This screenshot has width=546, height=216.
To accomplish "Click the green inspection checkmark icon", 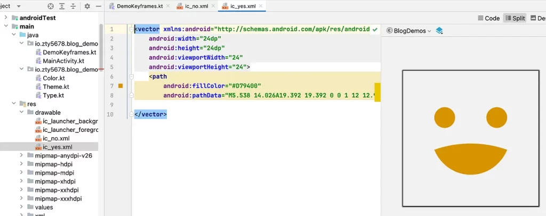I will [375, 29].
